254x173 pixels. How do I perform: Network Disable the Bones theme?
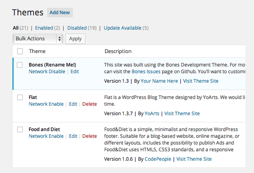[47, 72]
